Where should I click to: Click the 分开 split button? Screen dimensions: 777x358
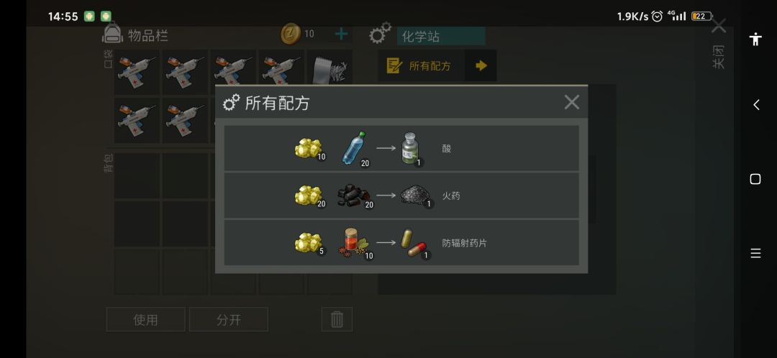coord(229,319)
